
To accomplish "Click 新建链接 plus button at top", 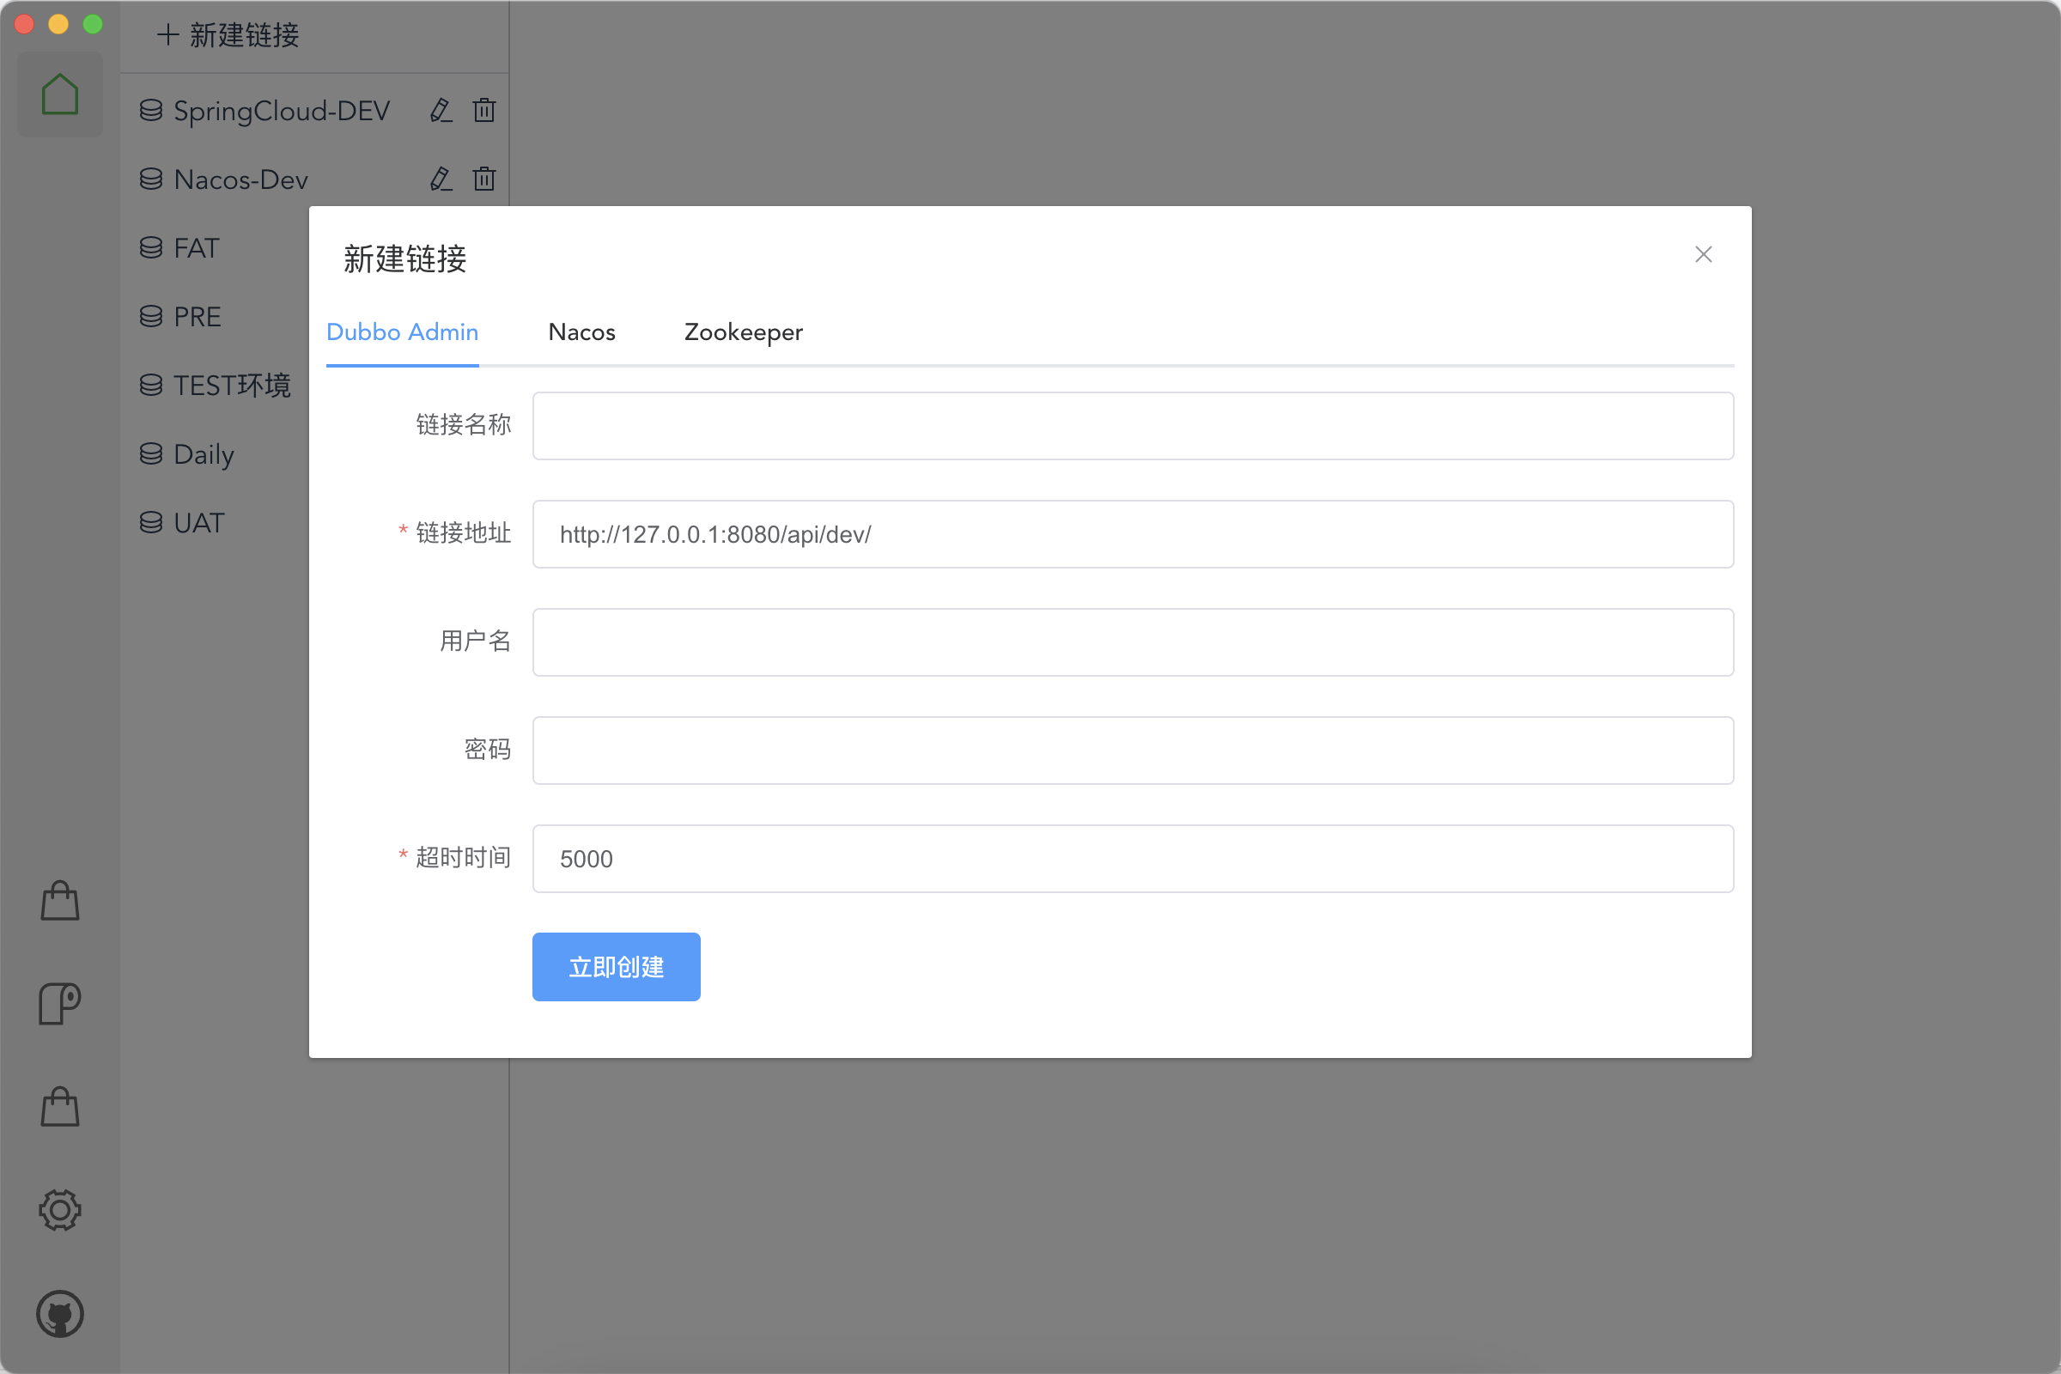I will click(x=228, y=35).
